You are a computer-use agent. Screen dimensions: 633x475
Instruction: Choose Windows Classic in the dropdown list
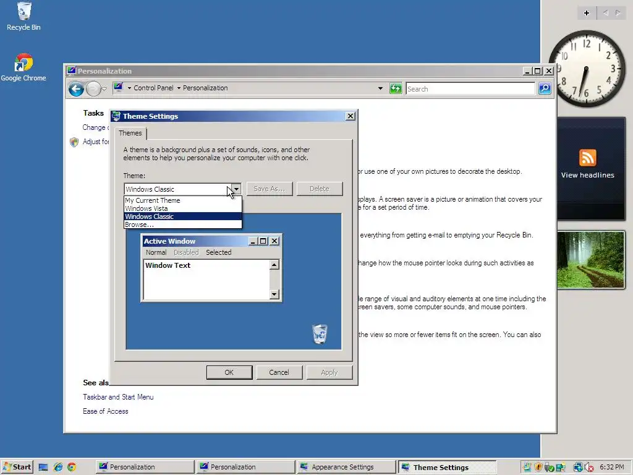click(183, 216)
